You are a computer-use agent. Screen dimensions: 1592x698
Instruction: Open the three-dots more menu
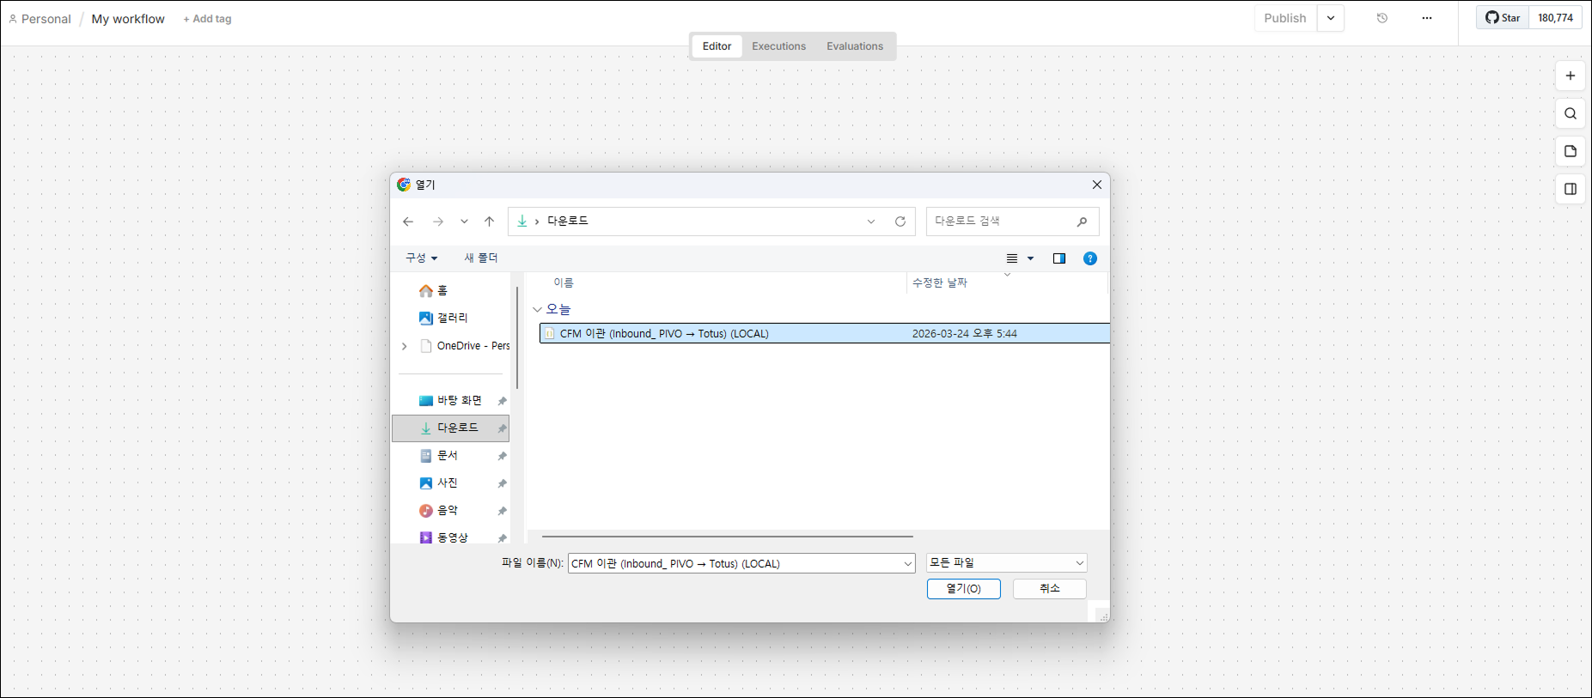pos(1426,18)
